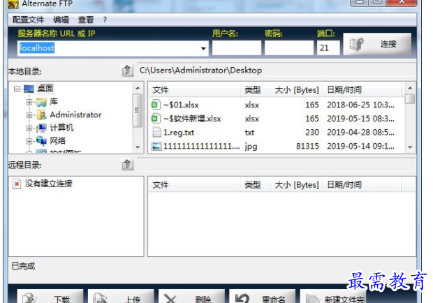The width and height of the screenshot is (433, 303).
Task: Expand the 计算机 tree node
Action: [29, 128]
